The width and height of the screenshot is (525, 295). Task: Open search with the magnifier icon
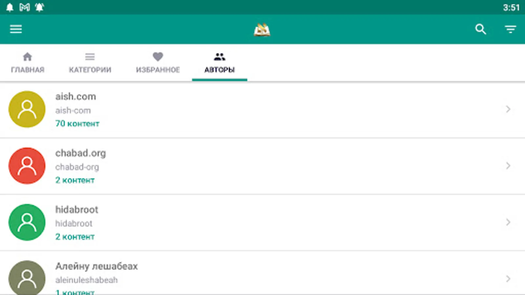click(x=480, y=29)
